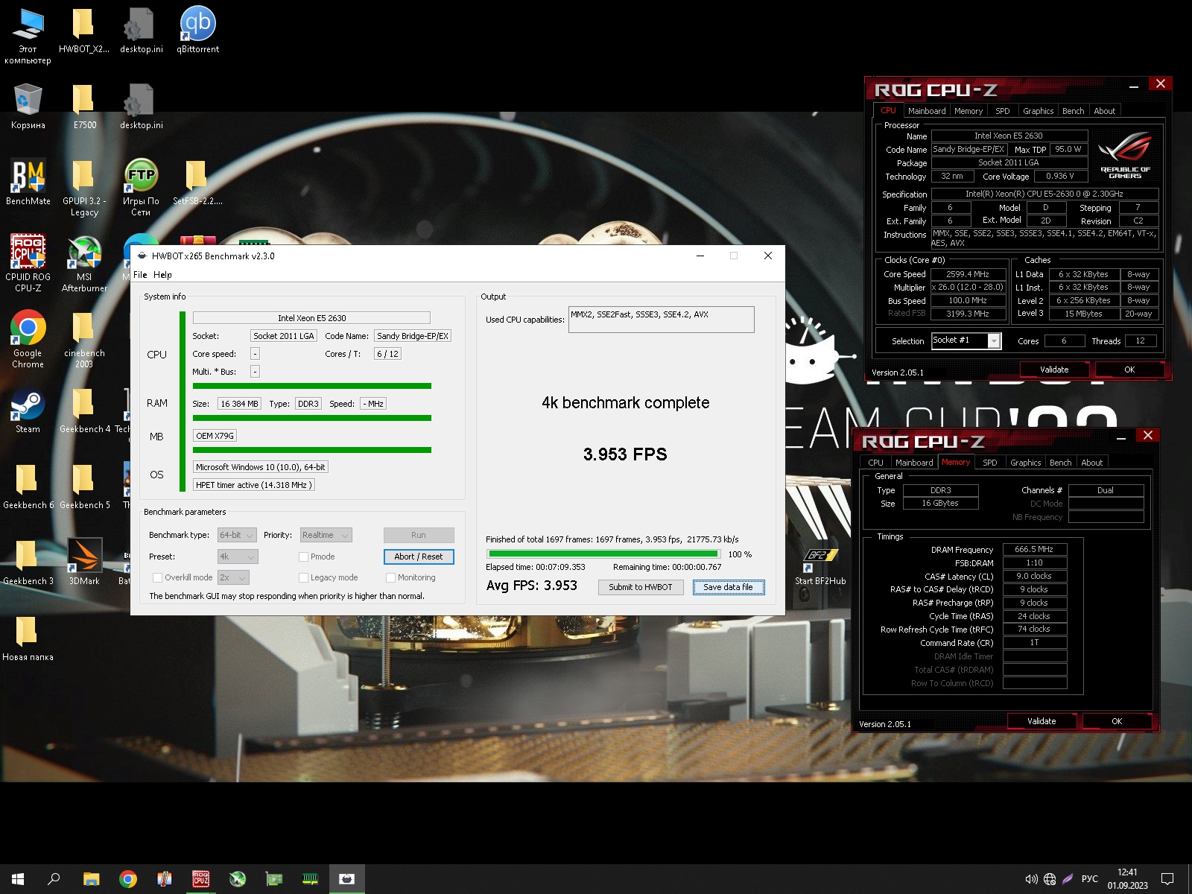The height and width of the screenshot is (894, 1192).
Task: Click the HPET timer active field
Action: 253,485
